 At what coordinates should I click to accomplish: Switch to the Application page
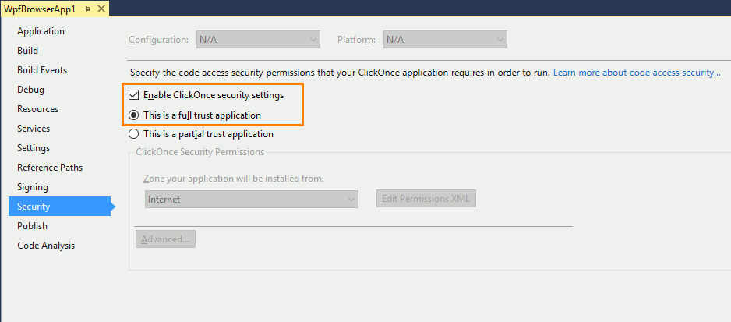(41, 31)
